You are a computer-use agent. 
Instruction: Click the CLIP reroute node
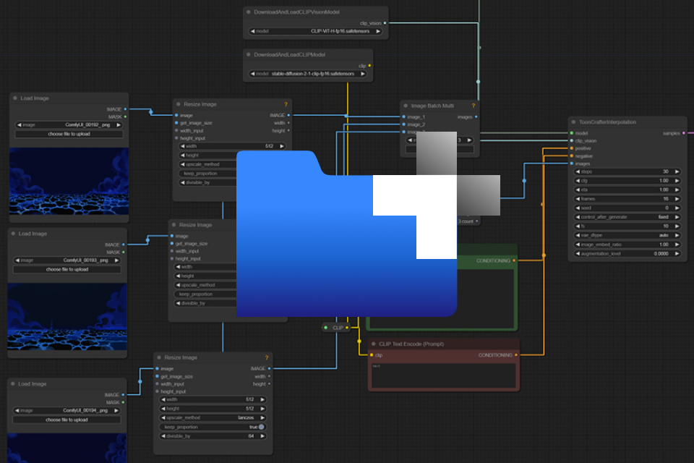point(336,328)
